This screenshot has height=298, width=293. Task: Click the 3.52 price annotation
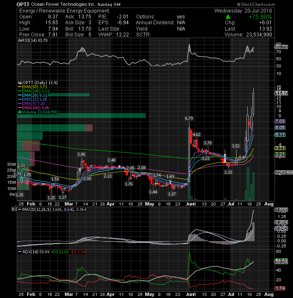pos(236,146)
